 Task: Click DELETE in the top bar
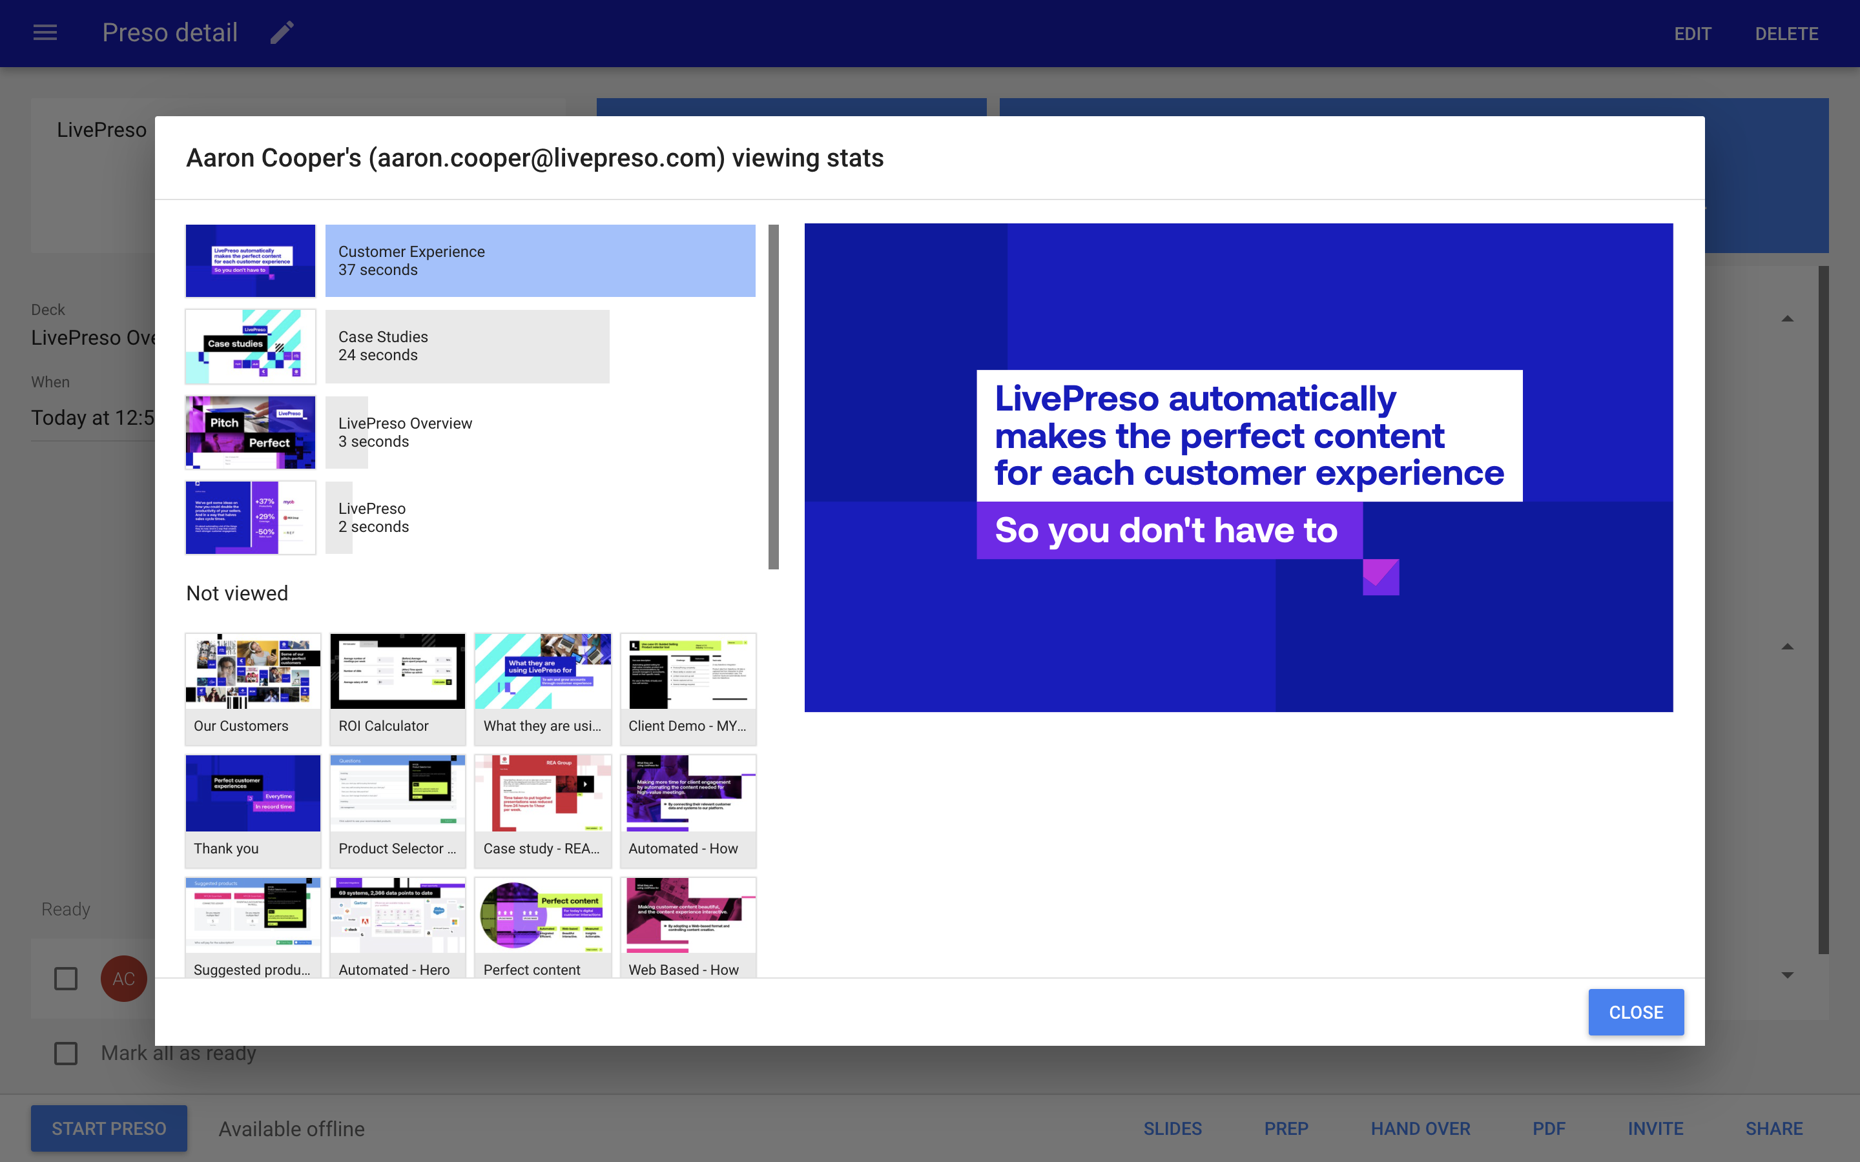pyautogui.click(x=1787, y=33)
